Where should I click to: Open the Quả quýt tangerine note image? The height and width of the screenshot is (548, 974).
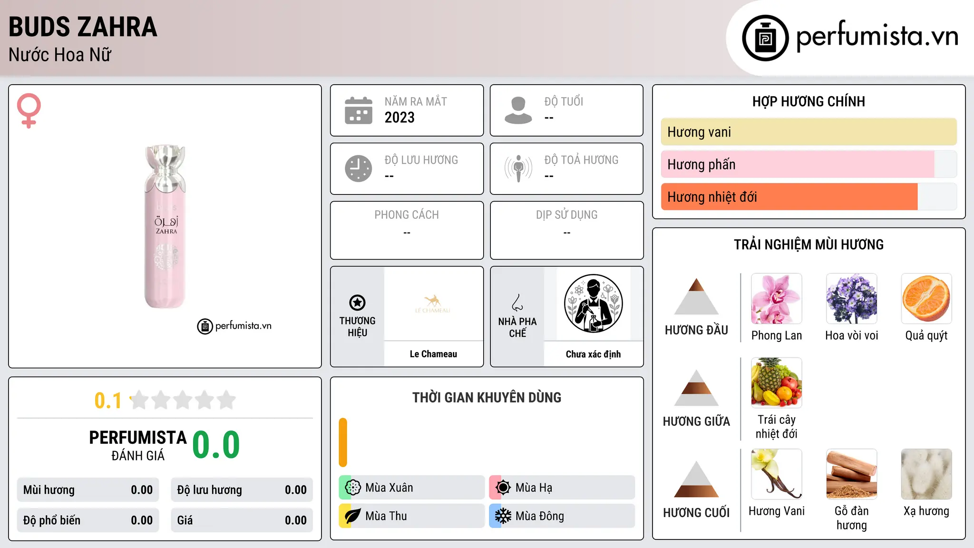pos(926,299)
